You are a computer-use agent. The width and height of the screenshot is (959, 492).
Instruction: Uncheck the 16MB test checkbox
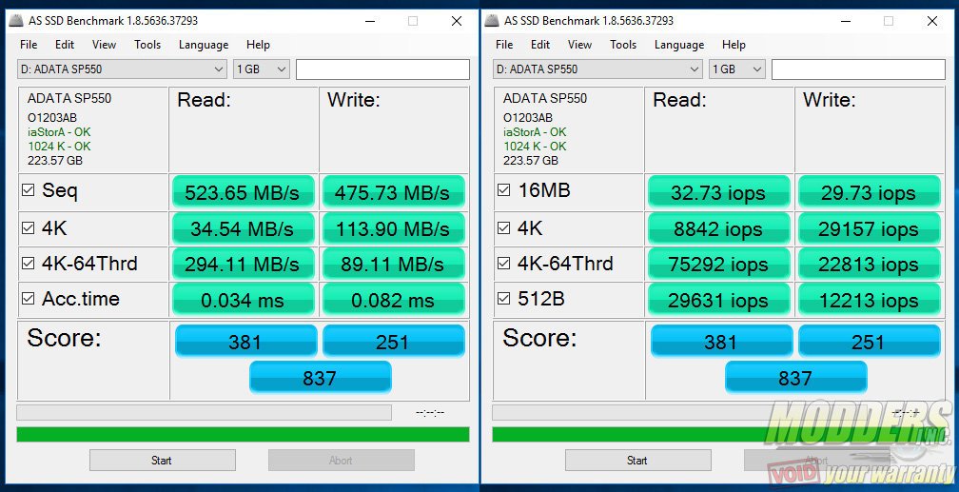coord(504,190)
